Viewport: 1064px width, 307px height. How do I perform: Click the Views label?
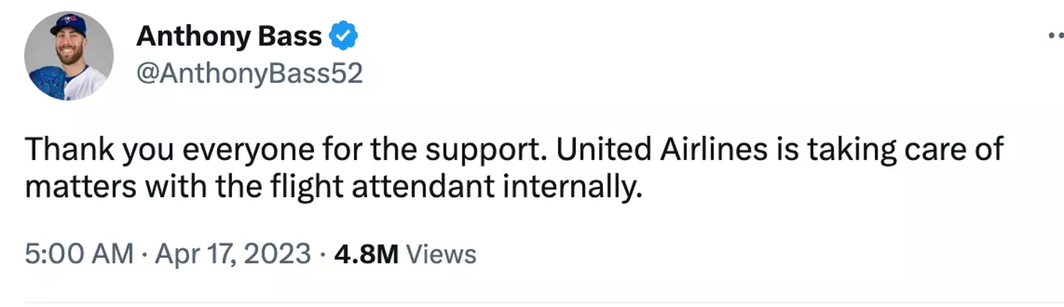click(x=442, y=254)
